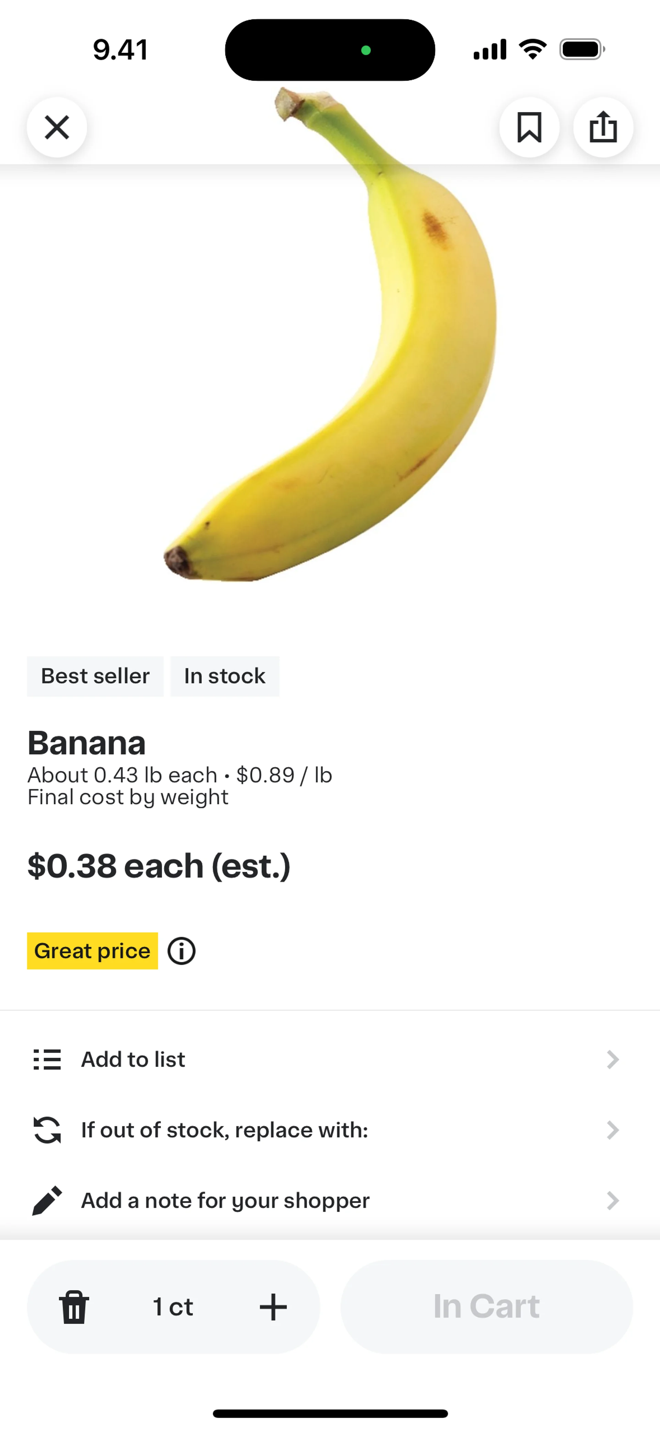The height and width of the screenshot is (1431, 660).
Task: Open Add a note for your shopper
Action: click(225, 1200)
